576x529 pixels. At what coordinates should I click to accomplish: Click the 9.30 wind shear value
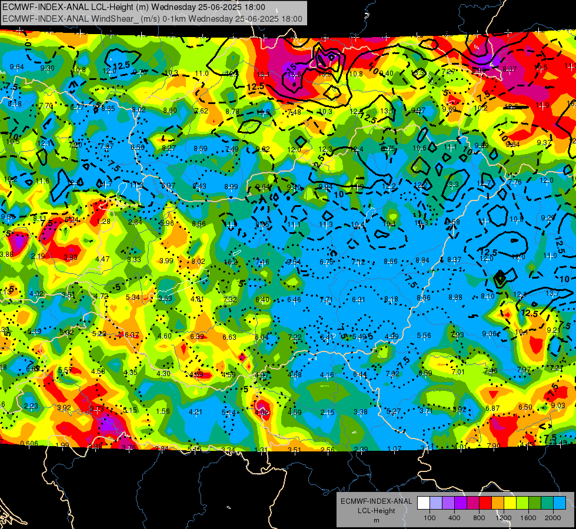[48, 68]
